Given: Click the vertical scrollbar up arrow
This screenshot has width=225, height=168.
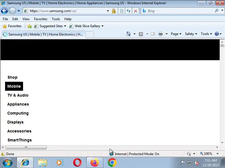Looking at the screenshot, I should click(222, 42).
